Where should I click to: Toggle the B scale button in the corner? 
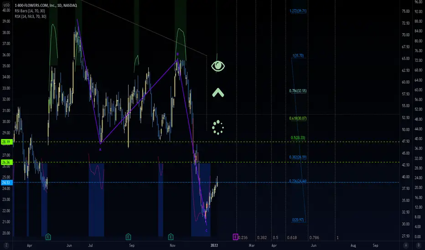click(419, 245)
